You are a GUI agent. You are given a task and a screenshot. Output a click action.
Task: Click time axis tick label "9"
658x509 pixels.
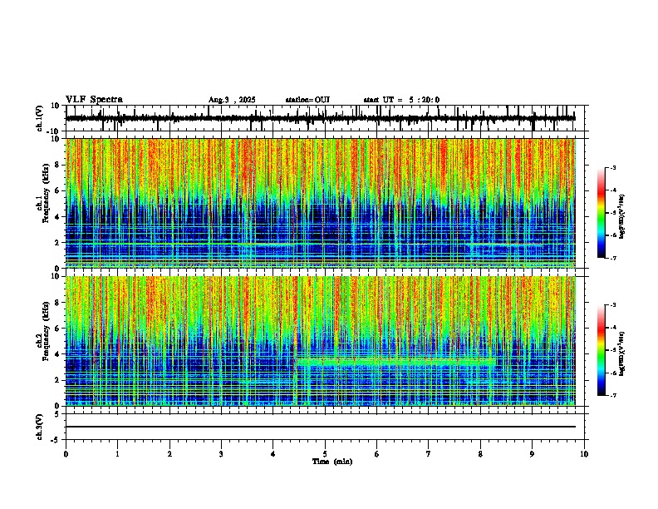click(532, 454)
